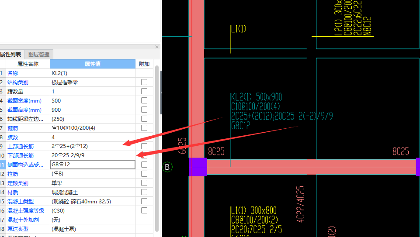Select the 10@100/200(4) stirrup value
This screenshot has width=420, height=237.
point(93,128)
